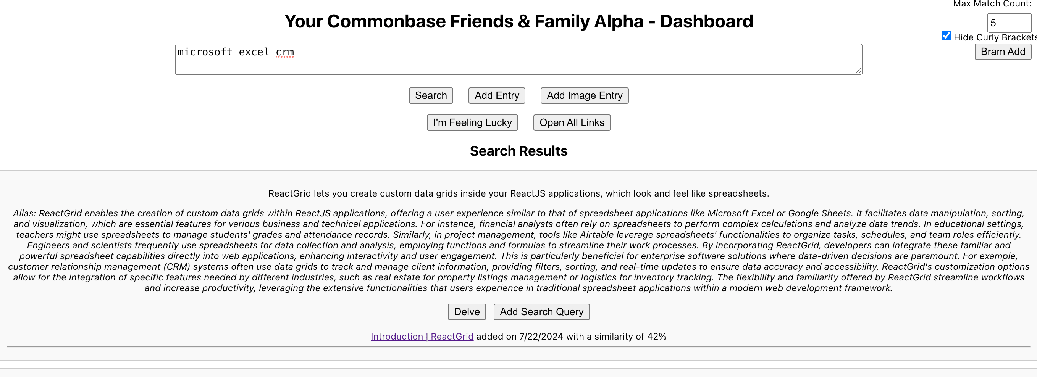The height and width of the screenshot is (377, 1037).
Task: Click the Search Results heading
Action: (518, 151)
